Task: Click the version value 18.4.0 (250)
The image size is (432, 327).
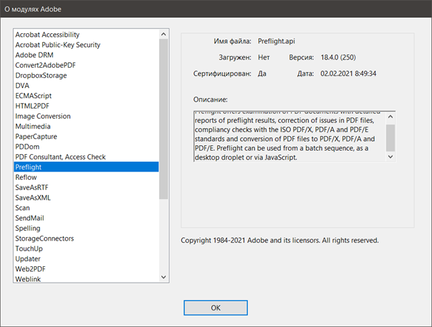Action: pyautogui.click(x=338, y=57)
